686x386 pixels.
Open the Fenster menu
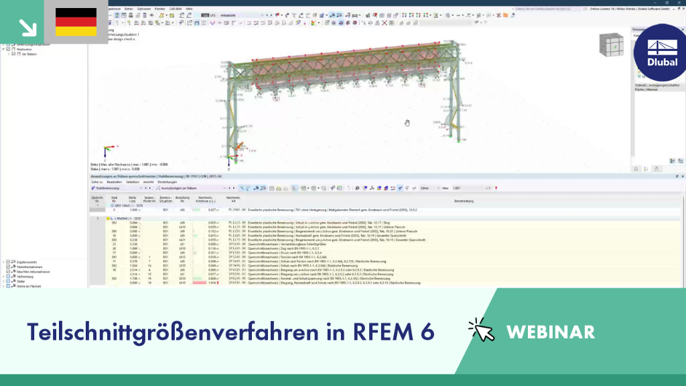coord(159,9)
